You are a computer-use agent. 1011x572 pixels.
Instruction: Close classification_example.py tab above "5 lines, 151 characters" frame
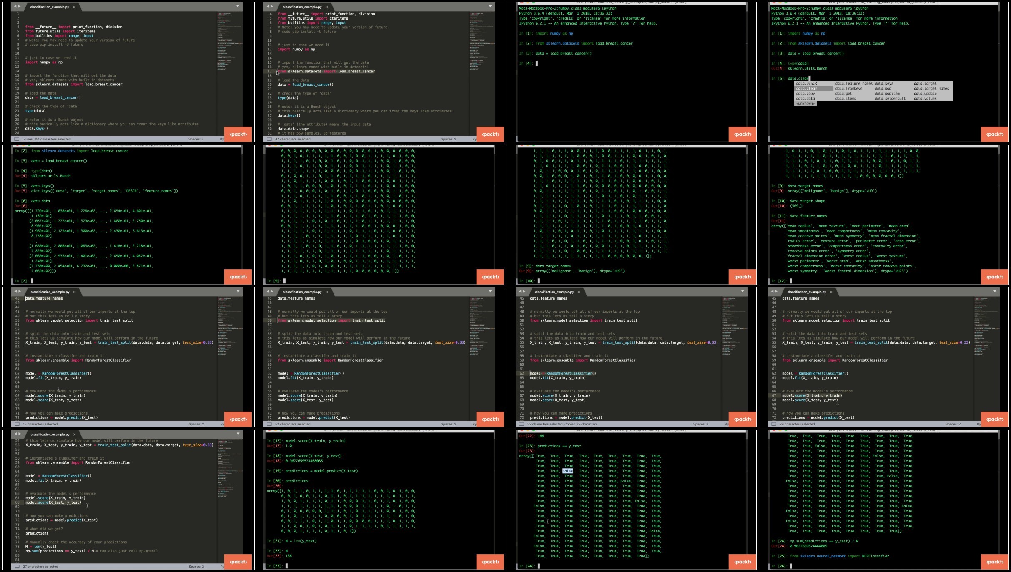[x=74, y=7]
